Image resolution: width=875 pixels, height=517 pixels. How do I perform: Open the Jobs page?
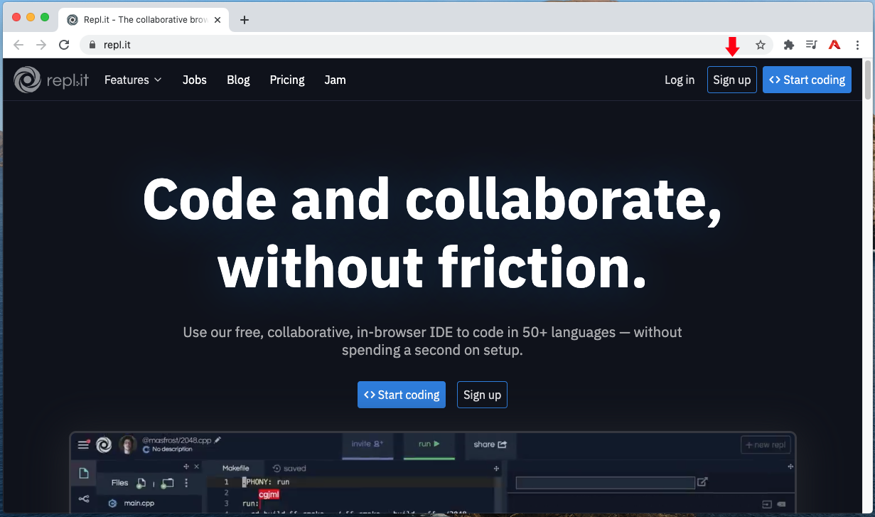pos(194,80)
